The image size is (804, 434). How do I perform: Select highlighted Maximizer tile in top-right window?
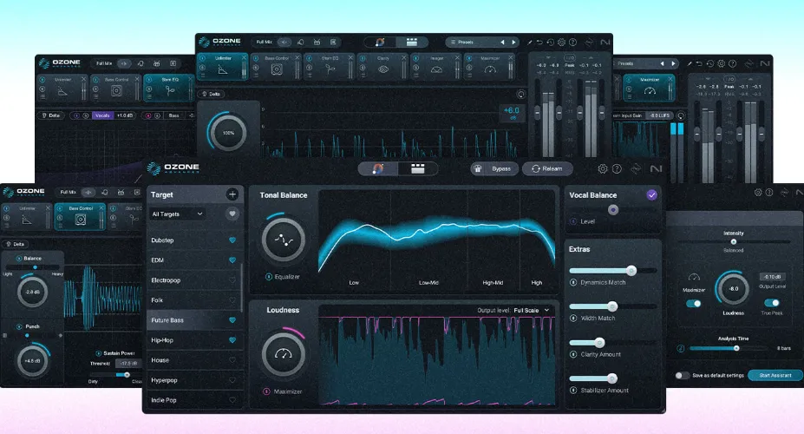coord(649,88)
